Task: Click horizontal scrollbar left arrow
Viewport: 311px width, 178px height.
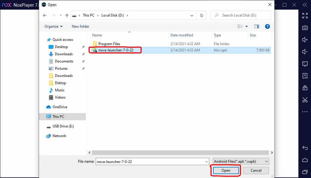Action: click(89, 152)
